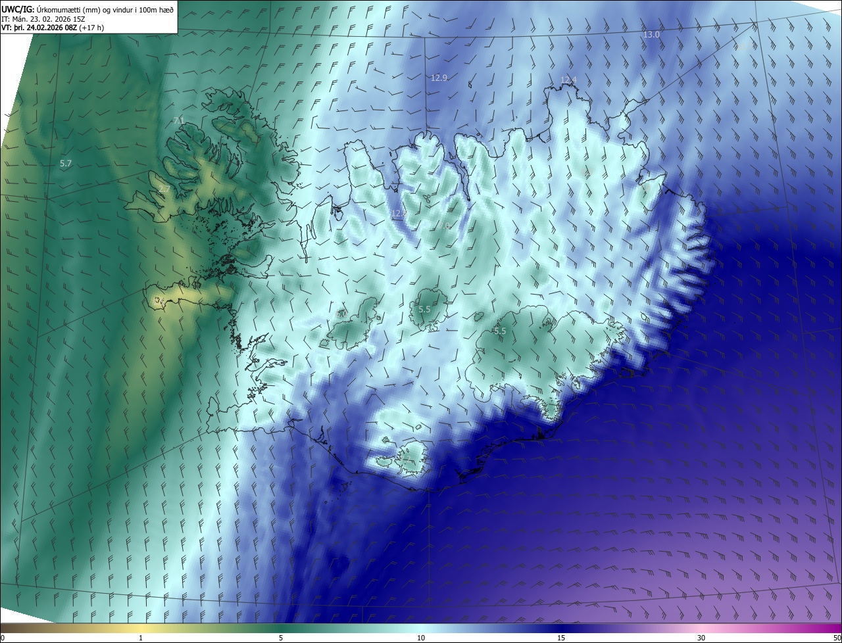Screen dimensions: 842x643
Task: Click the colorbar tick label '30'
Action: [x=701, y=638]
